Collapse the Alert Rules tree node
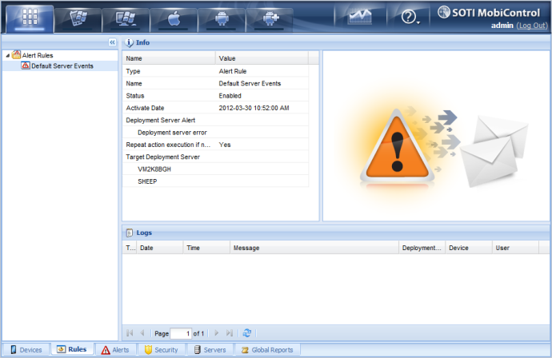 click(x=7, y=56)
